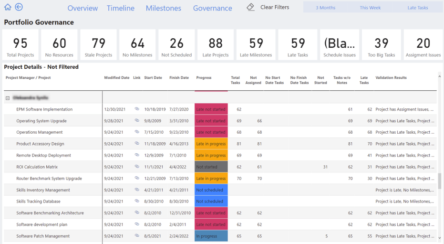Click validation result for Skills Inventory Management
This screenshot has width=444, height=244.
click(x=404, y=190)
